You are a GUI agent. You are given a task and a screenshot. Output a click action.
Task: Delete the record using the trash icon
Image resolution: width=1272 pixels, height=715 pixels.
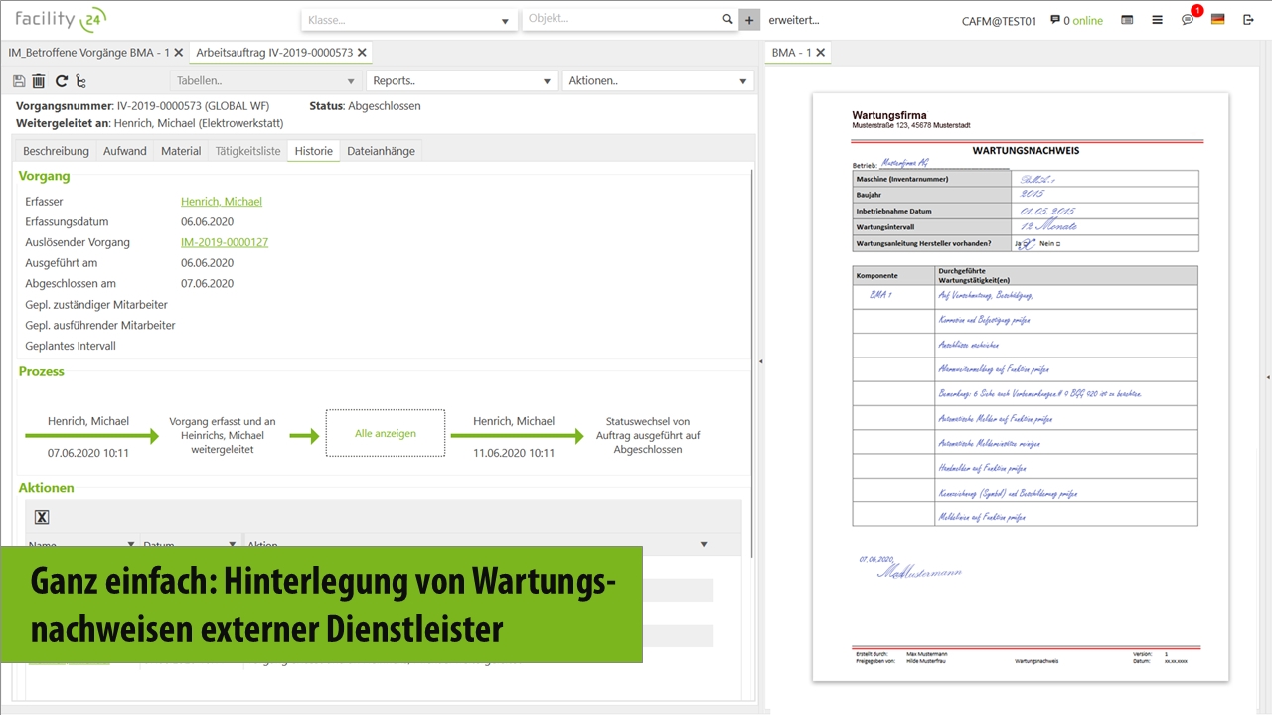coord(39,81)
